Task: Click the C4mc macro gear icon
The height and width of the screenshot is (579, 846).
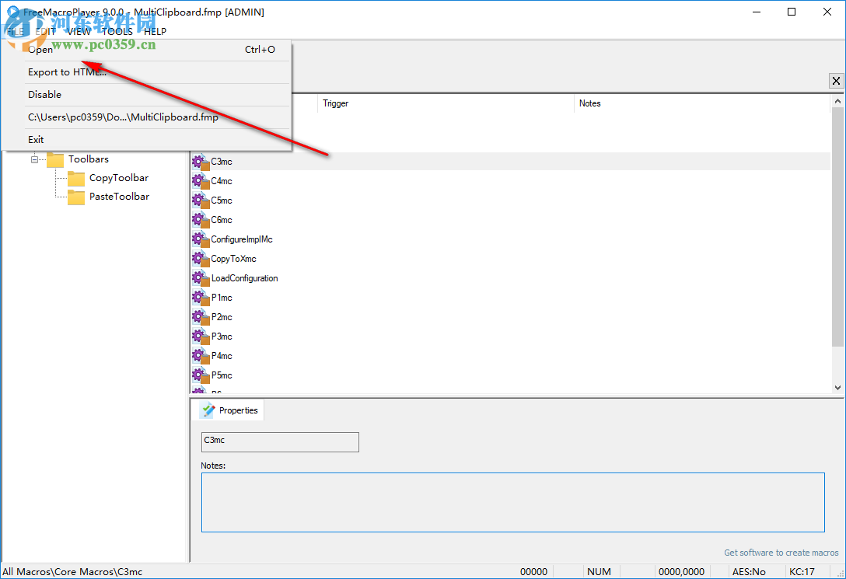Action: click(201, 181)
